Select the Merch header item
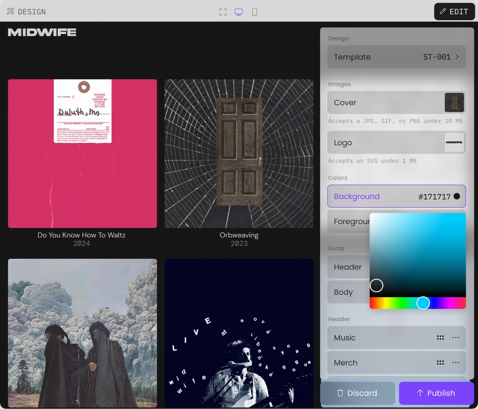Image resolution: width=478 pixels, height=409 pixels. 396,363
